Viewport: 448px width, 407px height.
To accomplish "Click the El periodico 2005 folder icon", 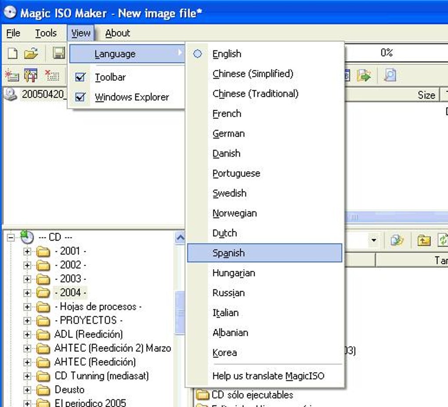I will pyautogui.click(x=43, y=403).
